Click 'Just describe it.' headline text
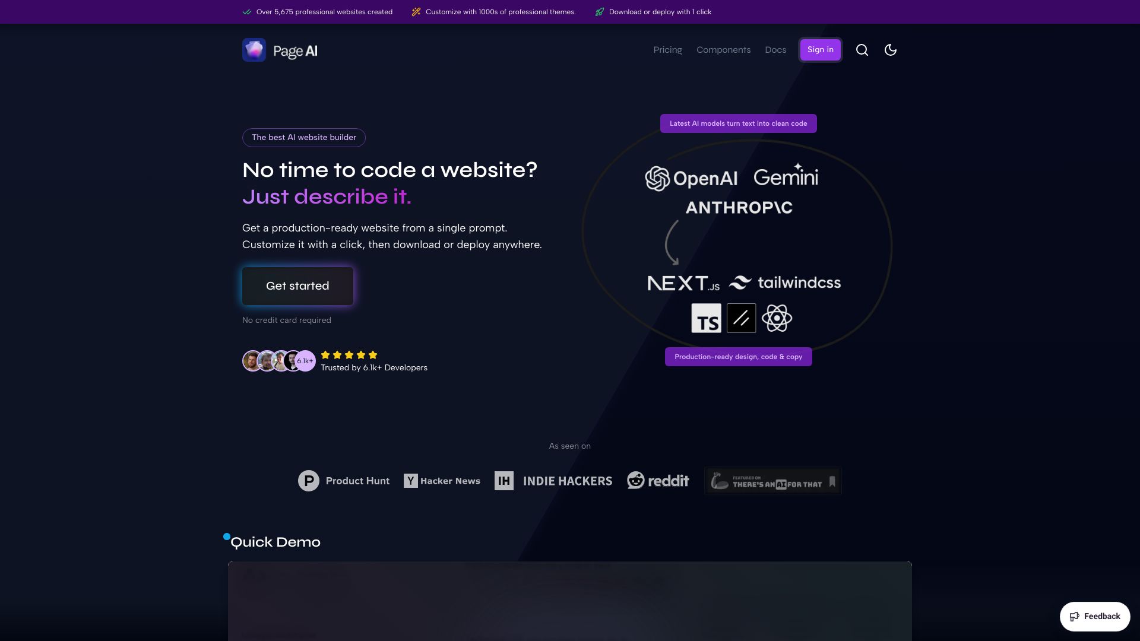The image size is (1140, 641). click(x=327, y=197)
